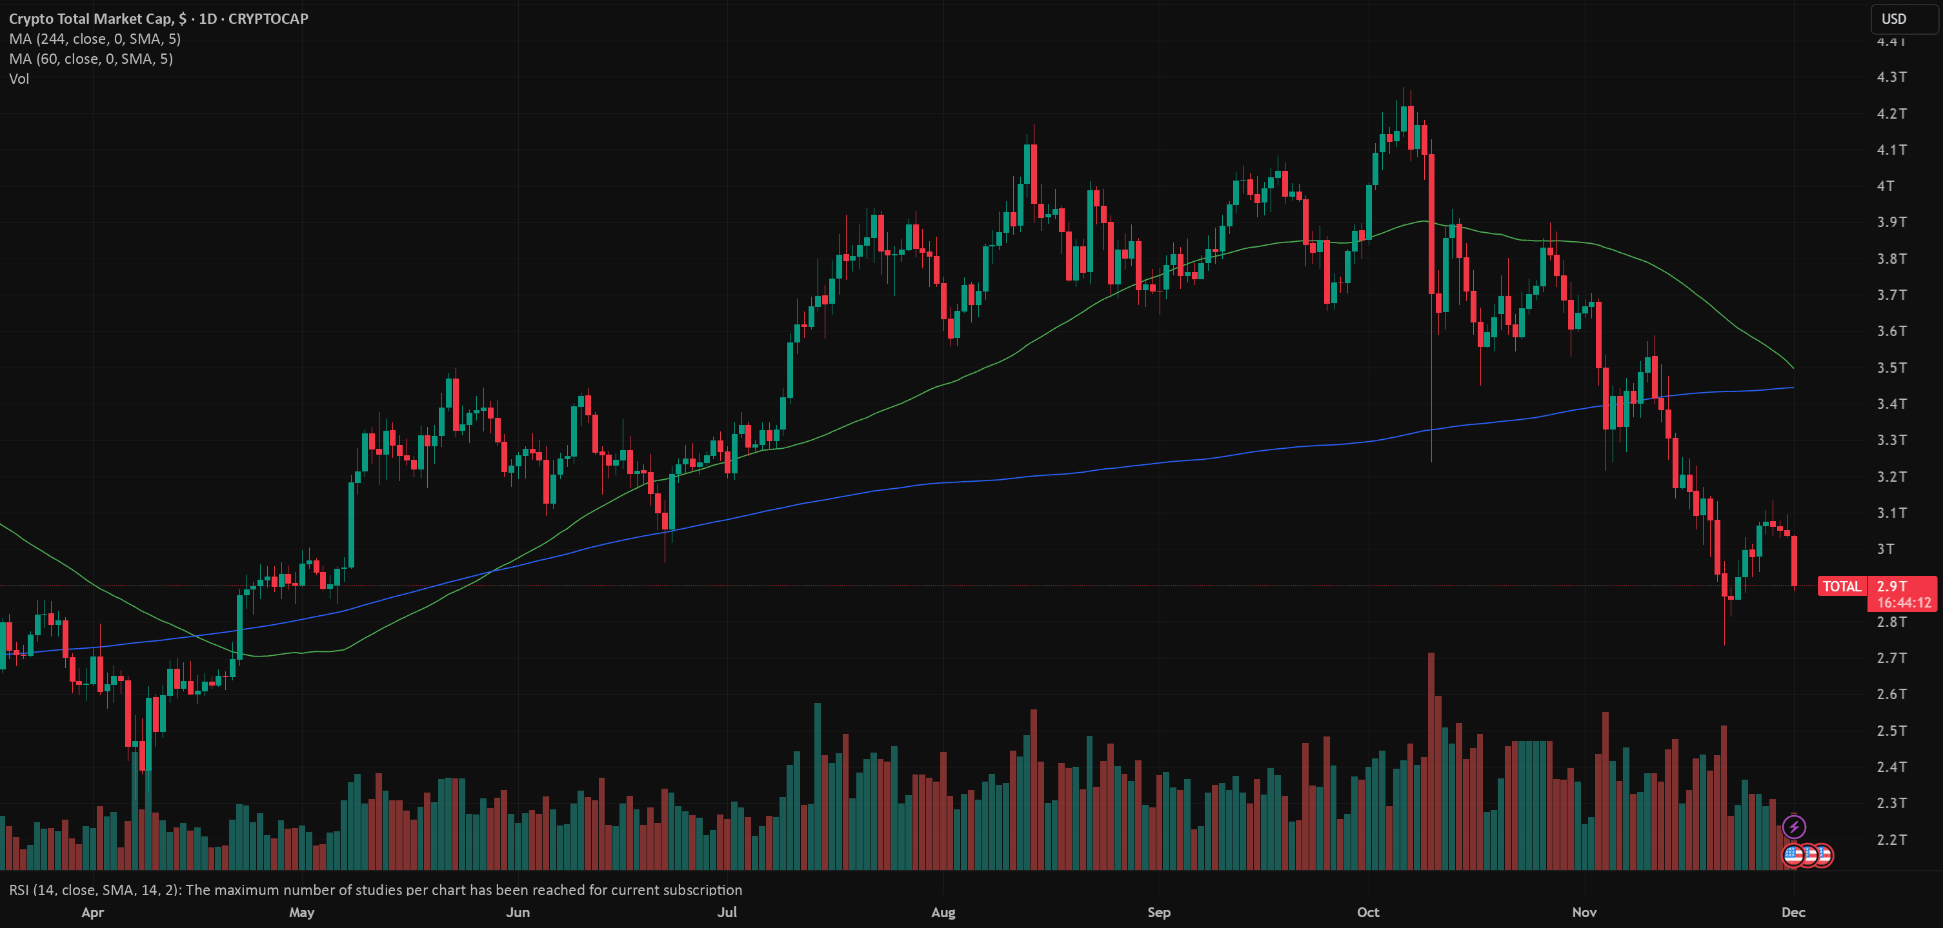Click the Dec label on time axis
This screenshot has height=928, width=1943.
click(x=1793, y=912)
